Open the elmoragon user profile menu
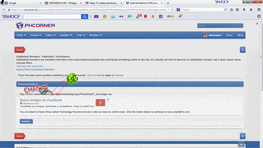263x148 pixels. [x=212, y=35]
